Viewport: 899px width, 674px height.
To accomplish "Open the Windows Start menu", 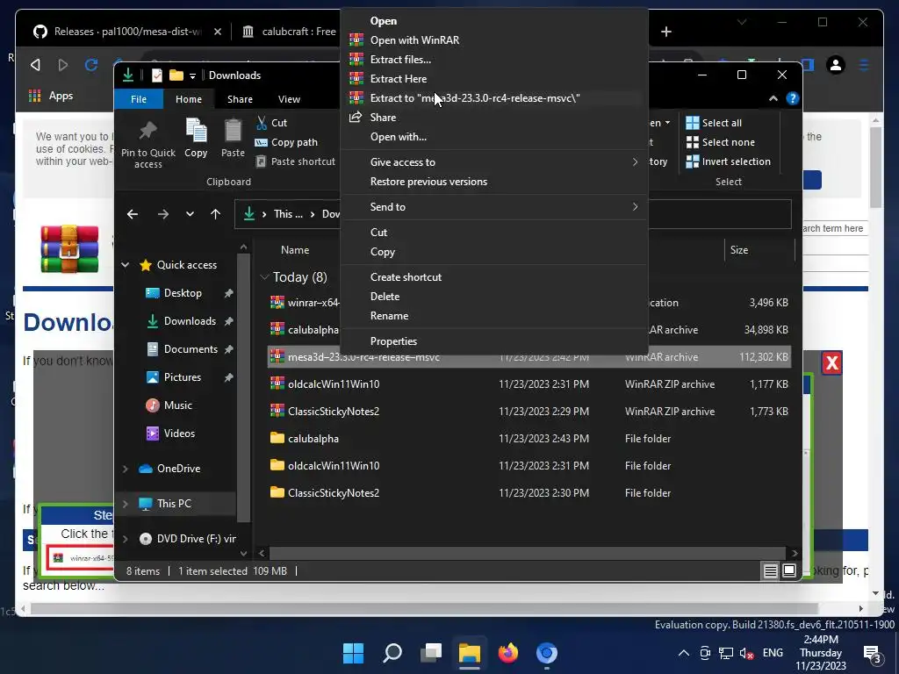I will [353, 653].
